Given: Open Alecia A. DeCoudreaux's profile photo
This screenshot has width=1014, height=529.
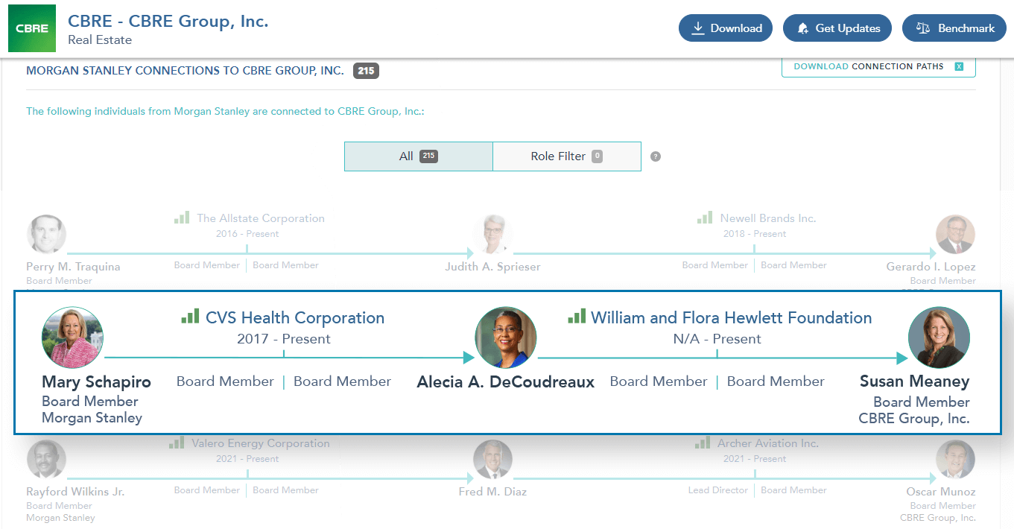Looking at the screenshot, I should point(506,338).
